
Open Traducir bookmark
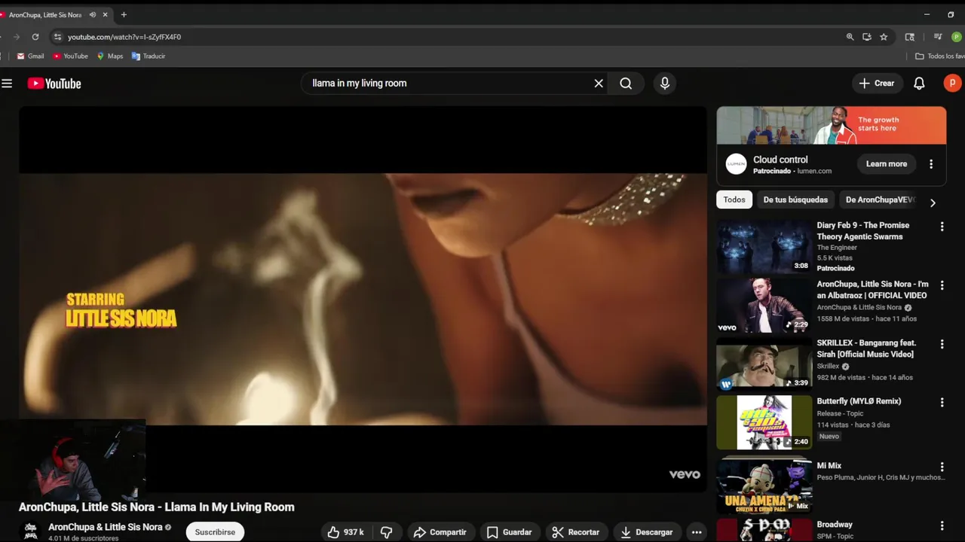(149, 56)
